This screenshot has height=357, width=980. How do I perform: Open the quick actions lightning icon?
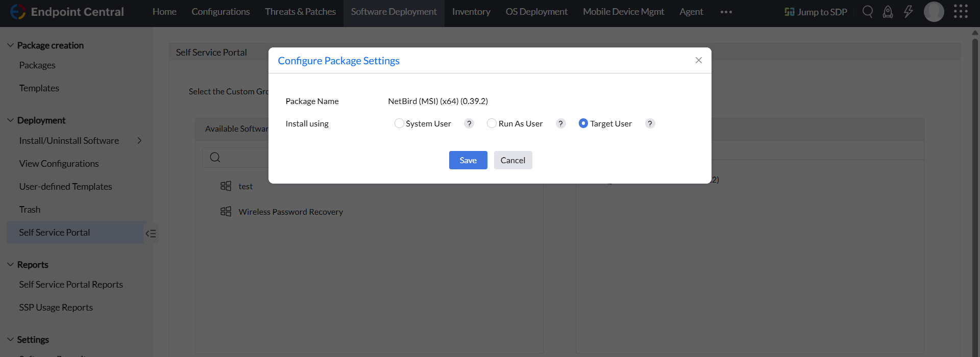pos(909,12)
